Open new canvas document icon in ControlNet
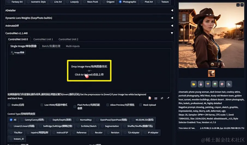The image size is (247, 145). [x=150, y=98]
